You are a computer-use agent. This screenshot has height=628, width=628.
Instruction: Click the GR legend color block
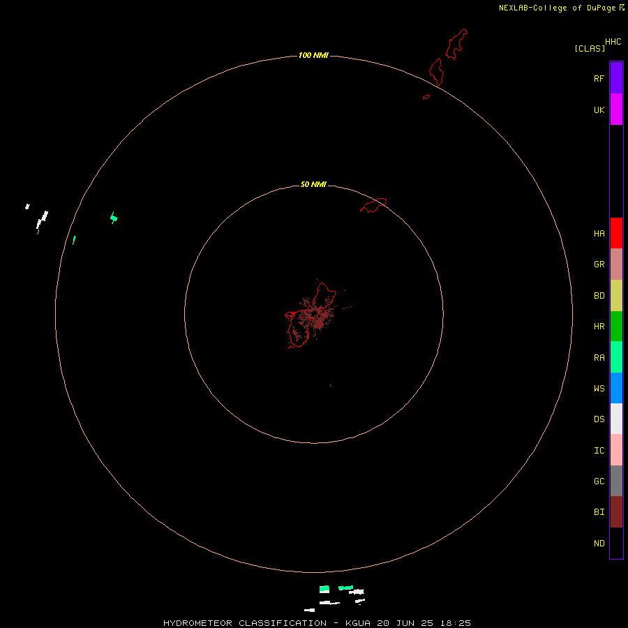tap(616, 264)
